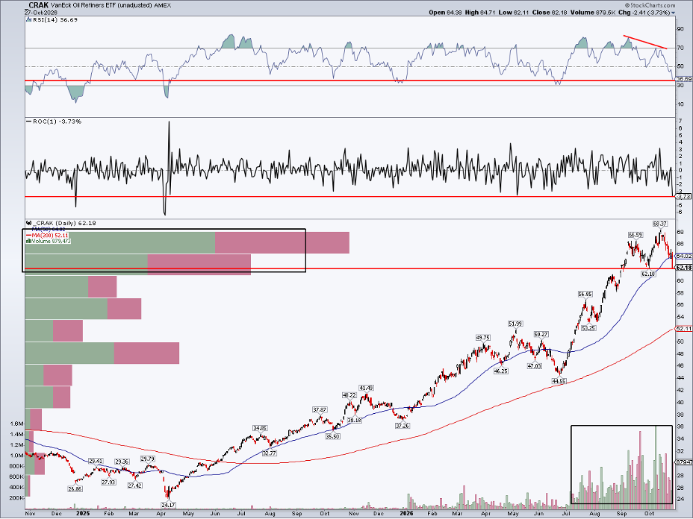Click the 40.22 price label
Image resolution: width=693 pixels, height=519 pixels.
click(349, 395)
